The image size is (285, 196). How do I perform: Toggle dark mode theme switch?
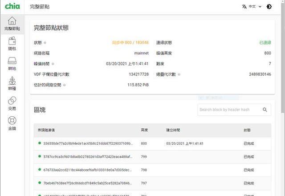tap(269, 7)
